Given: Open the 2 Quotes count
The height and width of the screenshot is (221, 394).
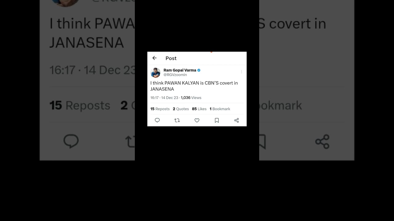Looking at the screenshot, I should [x=181, y=109].
